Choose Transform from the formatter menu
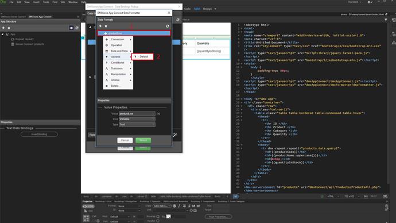The height and width of the screenshot is (223, 396). coord(118,68)
